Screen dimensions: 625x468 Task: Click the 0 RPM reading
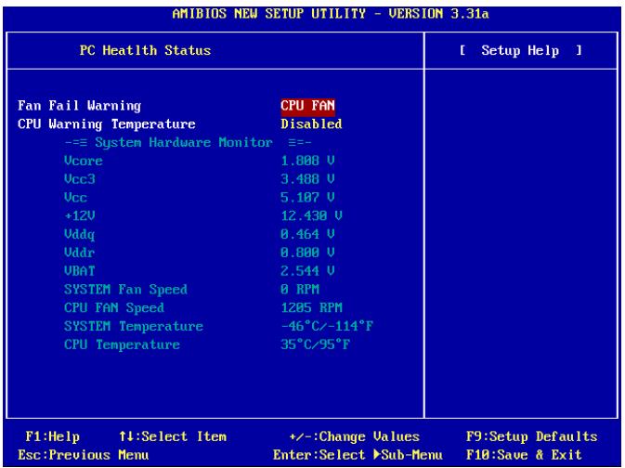pos(300,289)
